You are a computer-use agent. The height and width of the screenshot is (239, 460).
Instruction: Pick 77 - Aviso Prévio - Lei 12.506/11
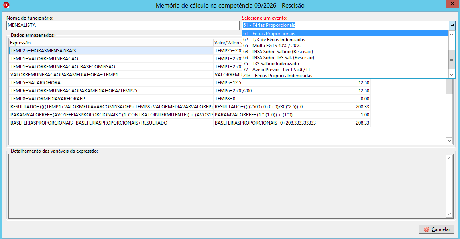(x=346, y=70)
